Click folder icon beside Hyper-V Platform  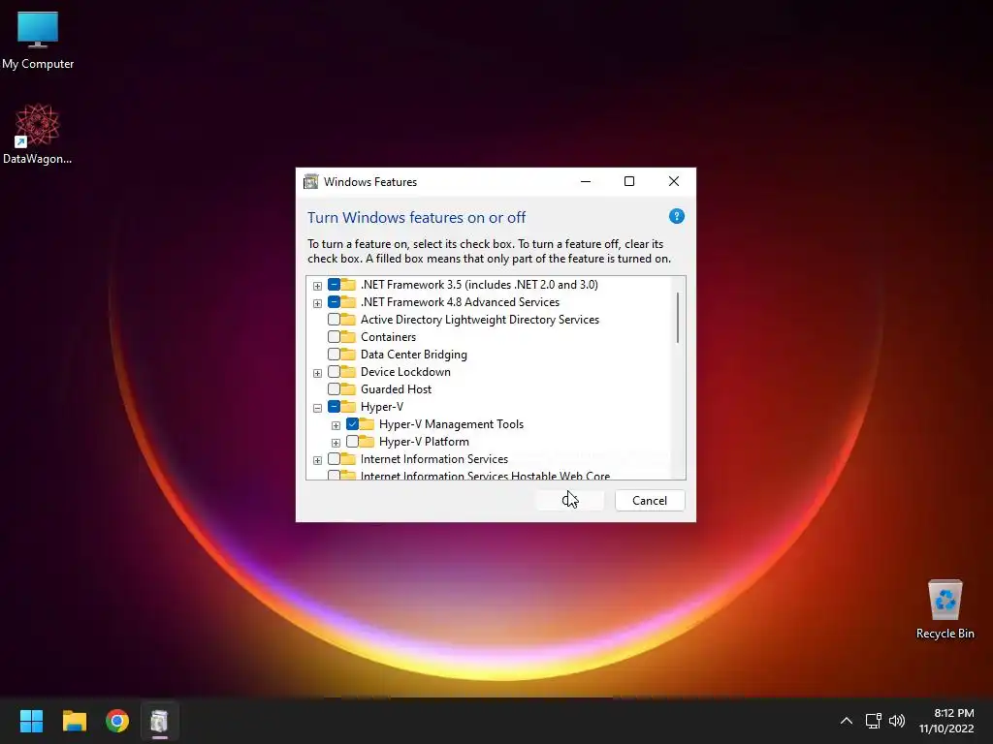click(x=366, y=442)
